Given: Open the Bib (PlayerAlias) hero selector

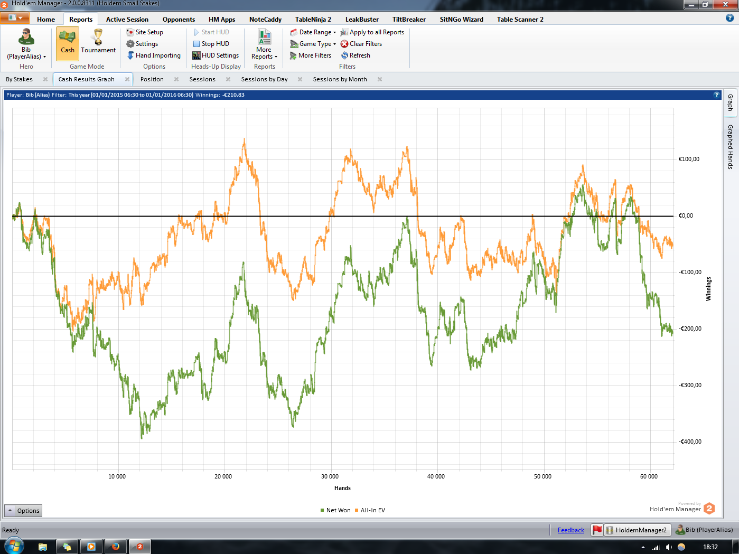Looking at the screenshot, I should click(x=26, y=44).
